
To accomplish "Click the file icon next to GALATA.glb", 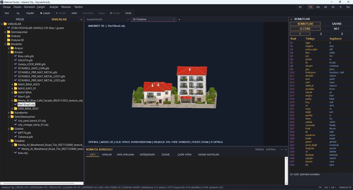I will click(16, 60).
